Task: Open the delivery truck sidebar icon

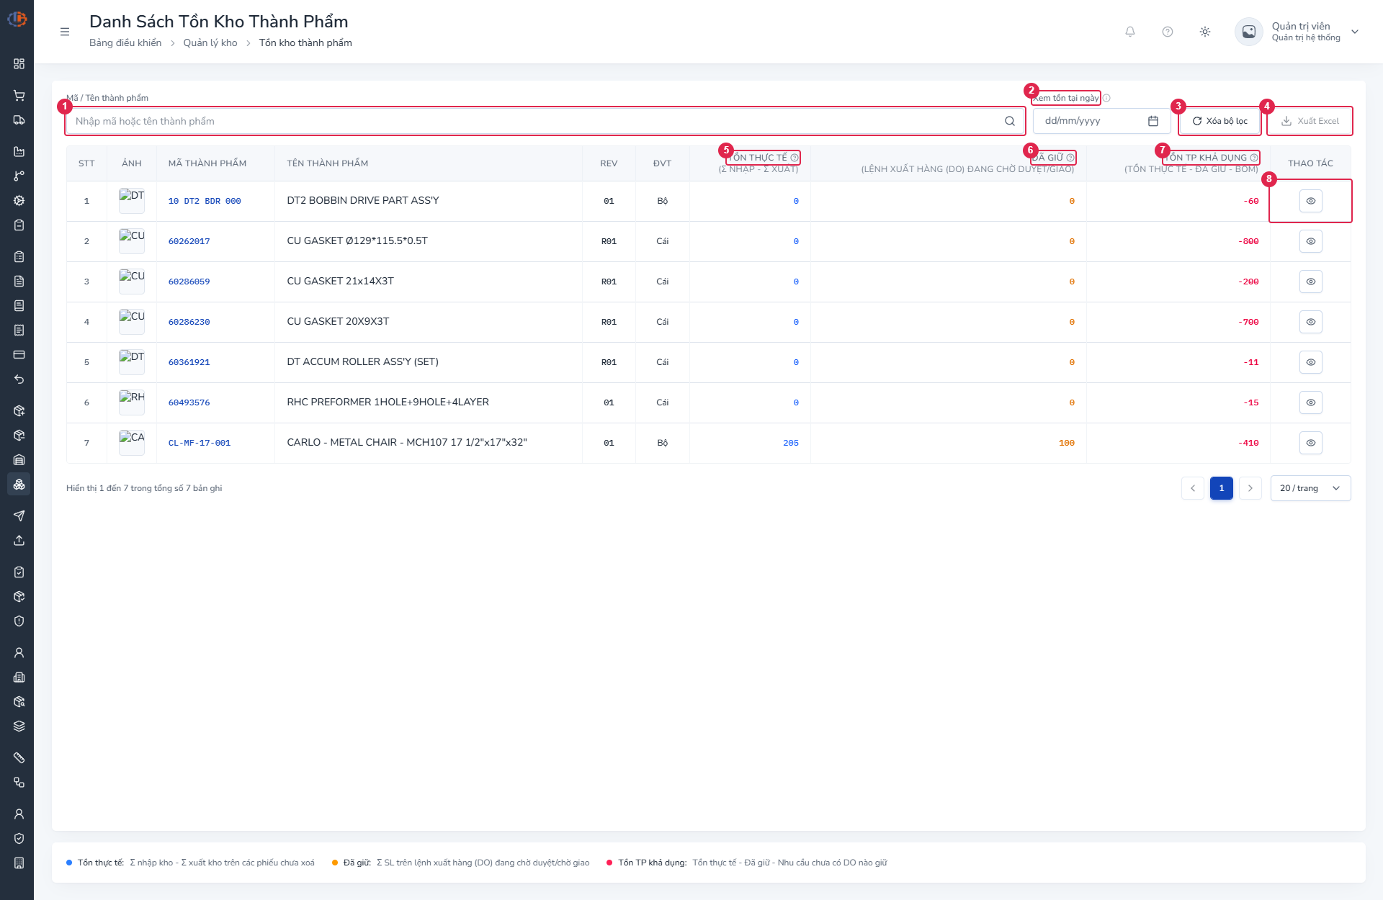Action: pyautogui.click(x=19, y=120)
